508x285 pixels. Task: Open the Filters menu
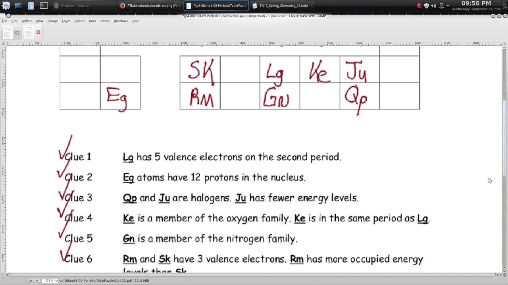(x=104, y=21)
